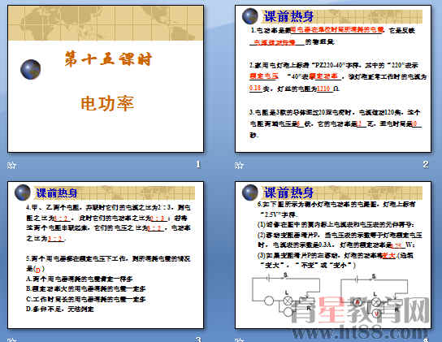Viewport: 442px width, 342px height.
Task: Select the slide titled 电功率
Action: [106, 79]
